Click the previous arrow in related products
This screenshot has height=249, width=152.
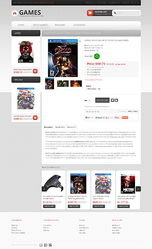44,189
